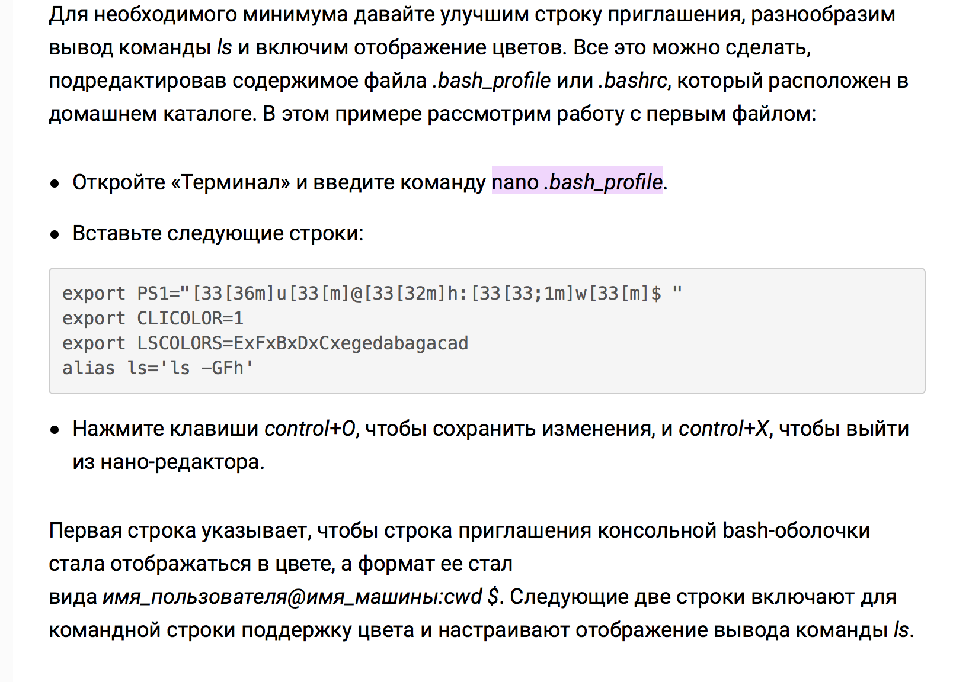Click the italic .bashrc filename
The height and width of the screenshot is (682, 953).
point(634,81)
